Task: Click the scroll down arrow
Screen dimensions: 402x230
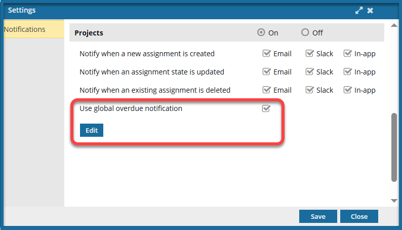Action: (394, 201)
